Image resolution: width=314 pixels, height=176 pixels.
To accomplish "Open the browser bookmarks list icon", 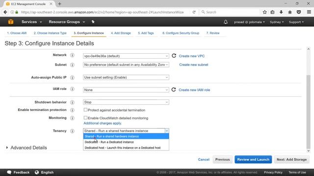I will point(272,12).
